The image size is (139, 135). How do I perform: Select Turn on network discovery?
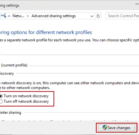coord(1,96)
